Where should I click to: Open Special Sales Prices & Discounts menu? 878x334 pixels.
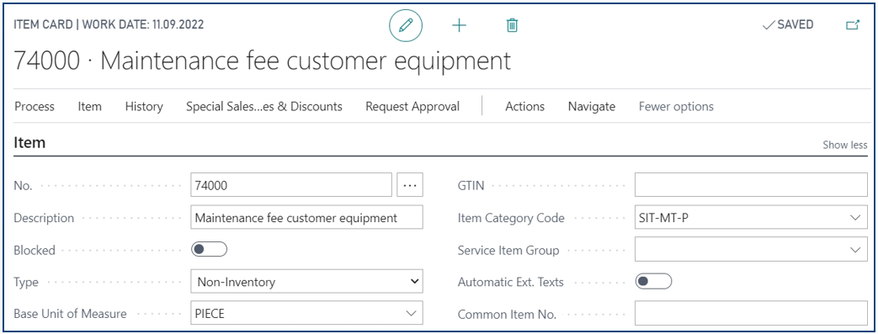tap(264, 106)
